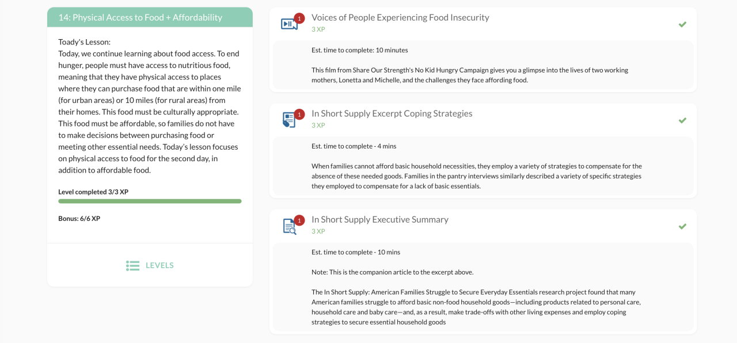Click the list icon beside LEVELS
The height and width of the screenshot is (343, 737).
[x=132, y=265]
